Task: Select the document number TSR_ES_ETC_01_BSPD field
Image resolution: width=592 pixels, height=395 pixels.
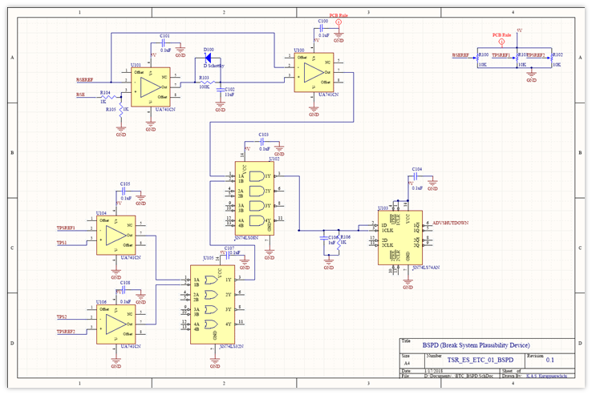Action: click(457, 361)
